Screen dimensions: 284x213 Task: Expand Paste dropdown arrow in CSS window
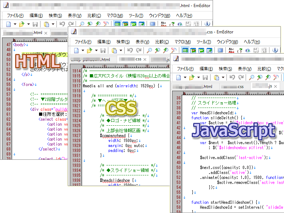click(x=121, y=50)
